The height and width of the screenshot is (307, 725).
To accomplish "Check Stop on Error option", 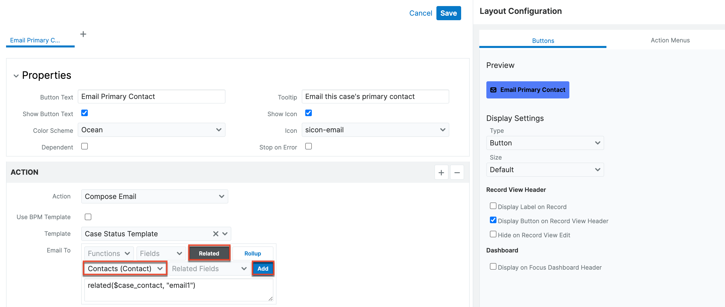I will 309,146.
